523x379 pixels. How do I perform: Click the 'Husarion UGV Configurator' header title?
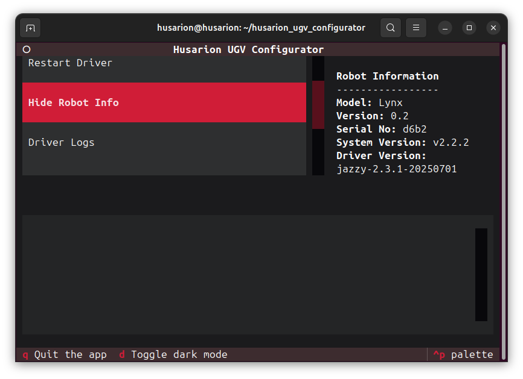coord(248,49)
